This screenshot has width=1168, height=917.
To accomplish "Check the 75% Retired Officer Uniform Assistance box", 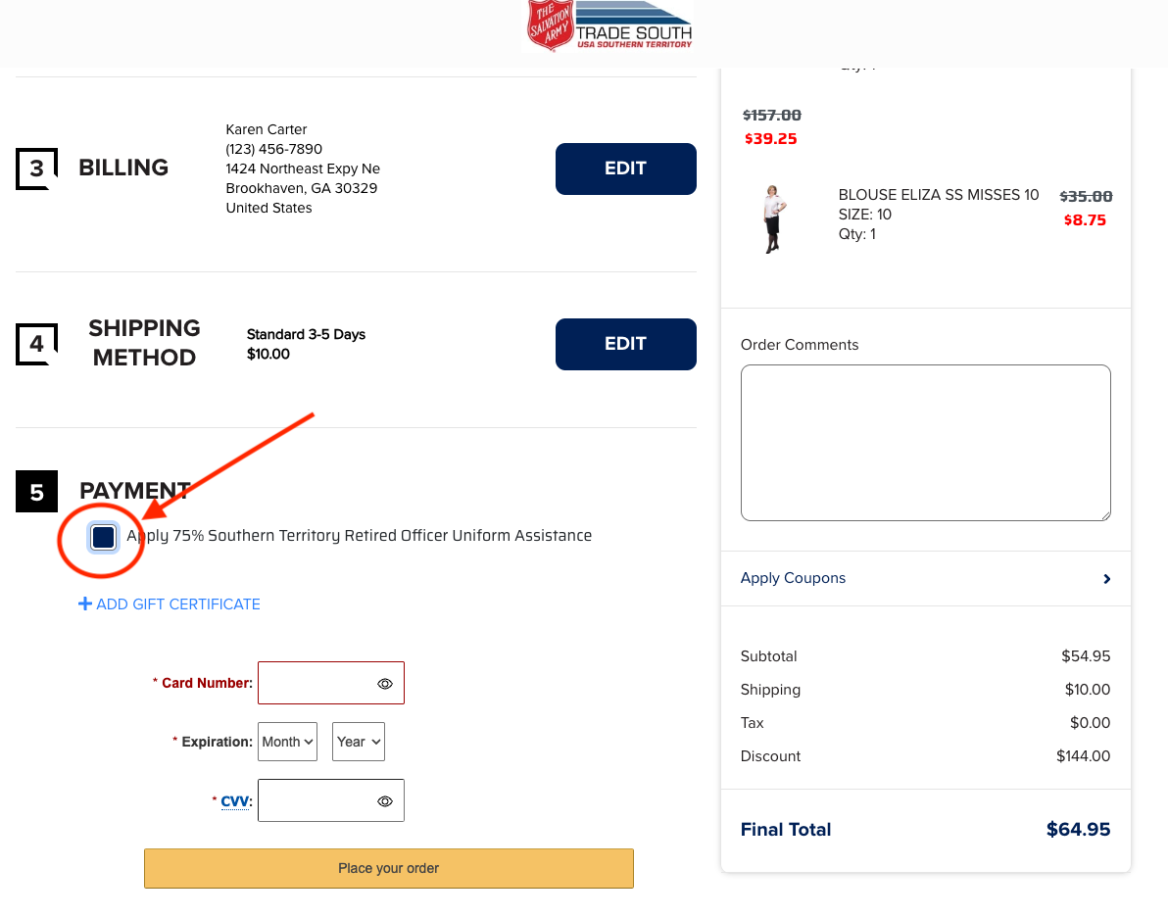I will tap(103, 536).
